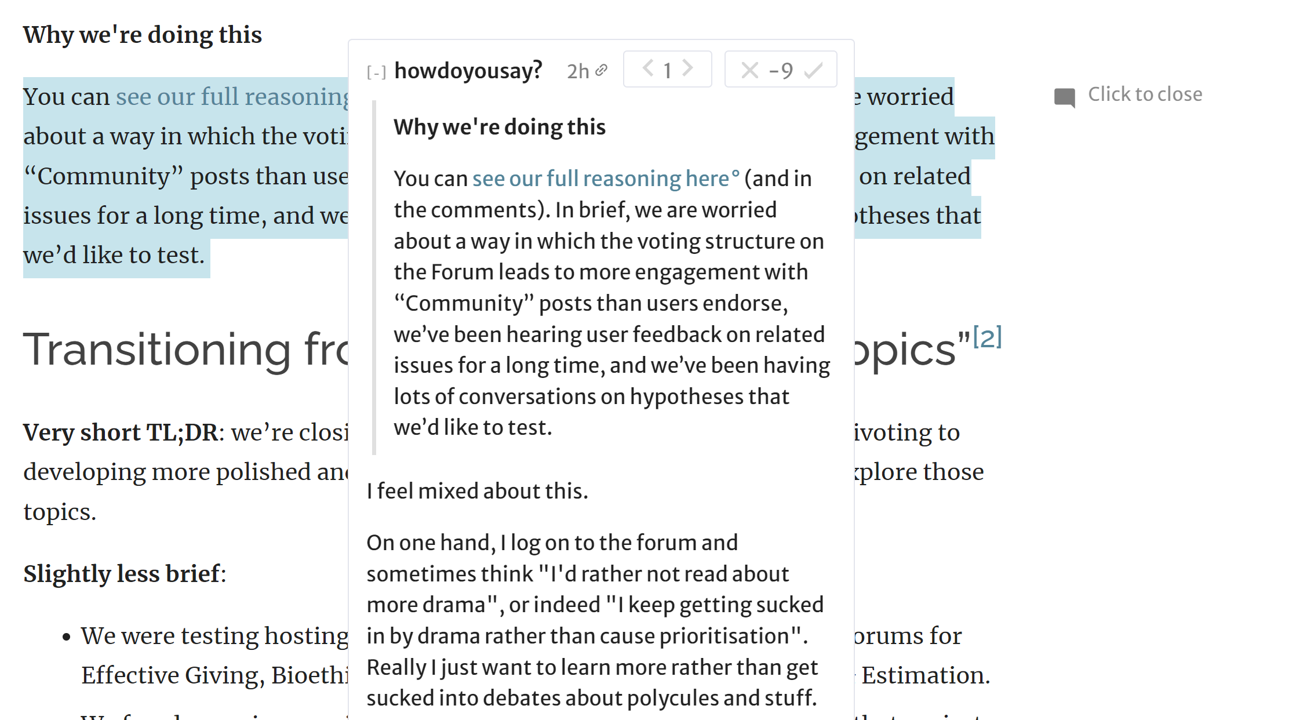Click the karma score 1

click(x=667, y=71)
